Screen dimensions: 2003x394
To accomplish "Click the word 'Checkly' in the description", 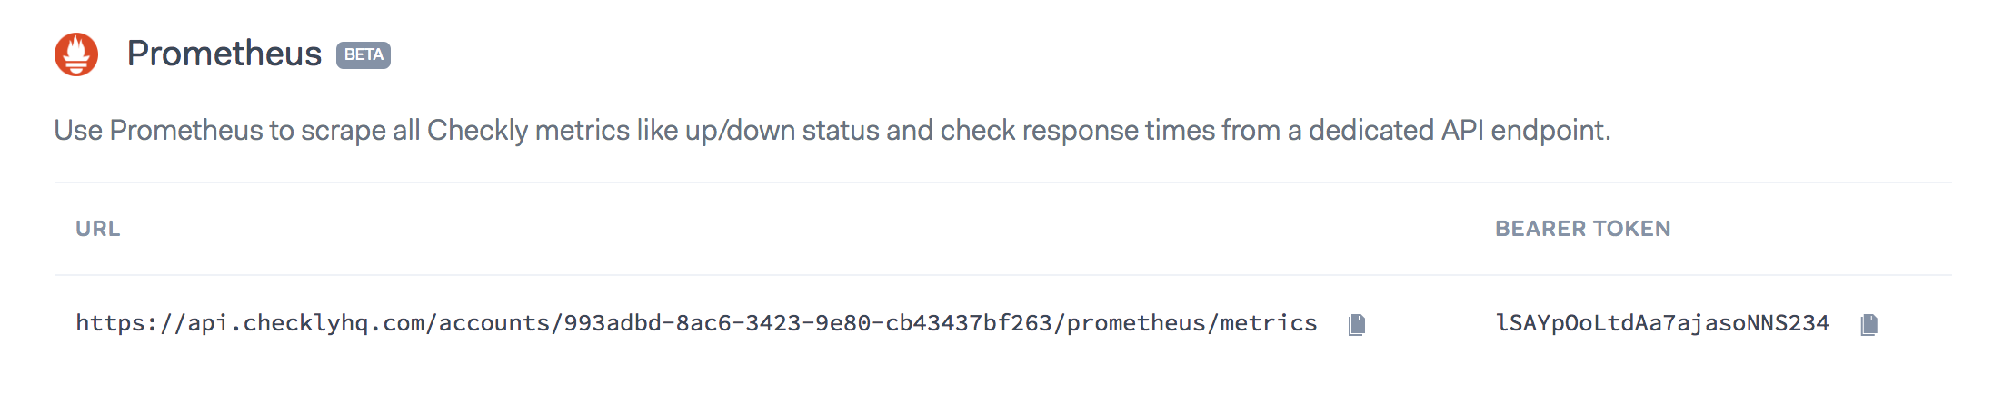I will click(477, 131).
